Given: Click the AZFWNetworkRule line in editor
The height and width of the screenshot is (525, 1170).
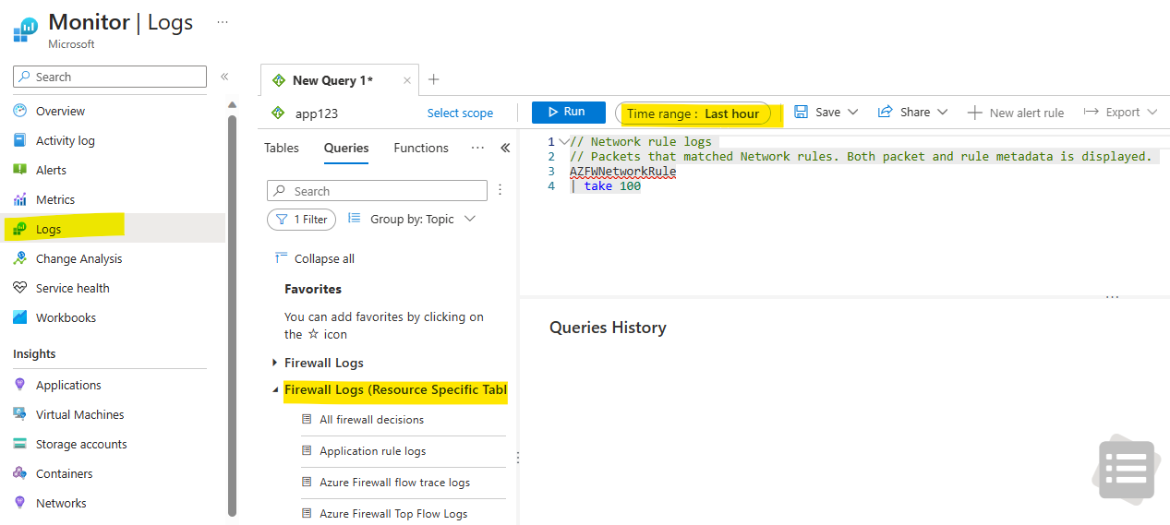Looking at the screenshot, I should pos(622,172).
